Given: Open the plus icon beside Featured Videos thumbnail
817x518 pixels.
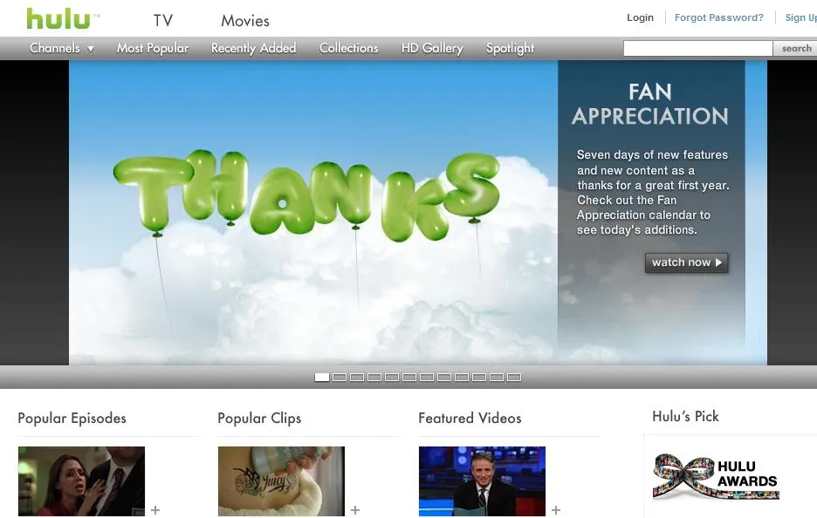Looking at the screenshot, I should 556,510.
